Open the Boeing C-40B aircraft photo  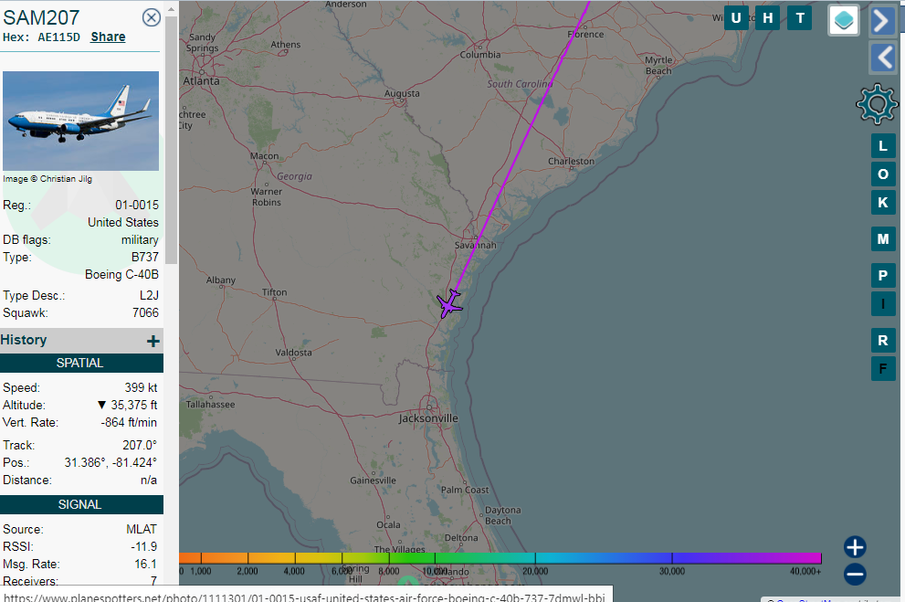coord(80,121)
